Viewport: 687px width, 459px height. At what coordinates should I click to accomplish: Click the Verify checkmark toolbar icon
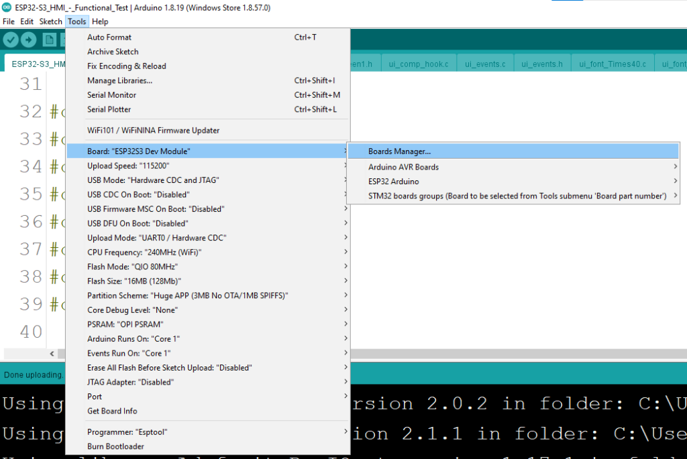click(x=11, y=40)
